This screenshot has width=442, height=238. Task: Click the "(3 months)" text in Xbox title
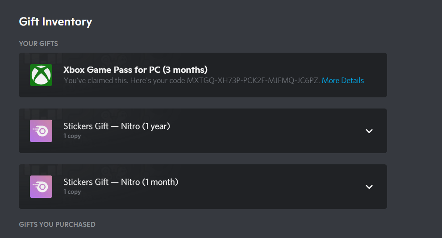pos(185,70)
